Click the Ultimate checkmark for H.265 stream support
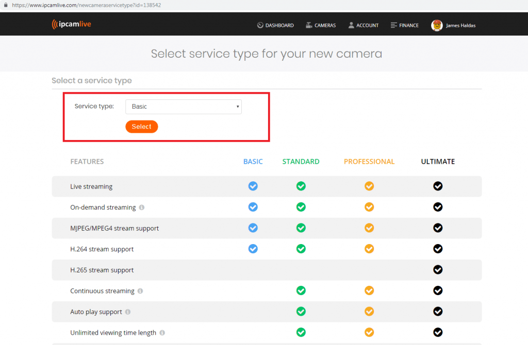 (438, 270)
